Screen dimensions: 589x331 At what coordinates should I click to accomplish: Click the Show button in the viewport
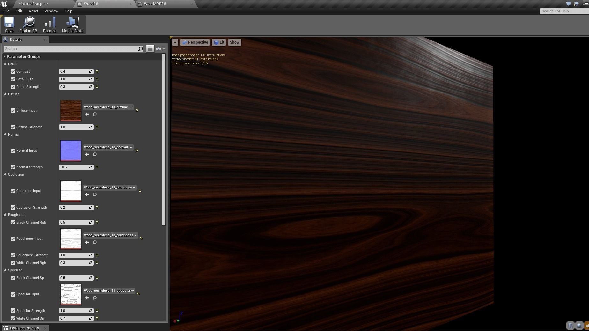[234, 42]
